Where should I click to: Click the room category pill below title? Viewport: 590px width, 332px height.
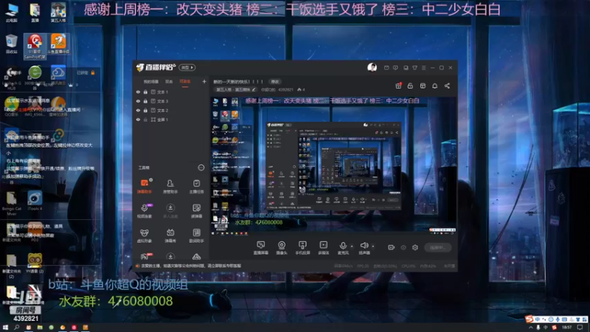pyautogui.click(x=236, y=89)
